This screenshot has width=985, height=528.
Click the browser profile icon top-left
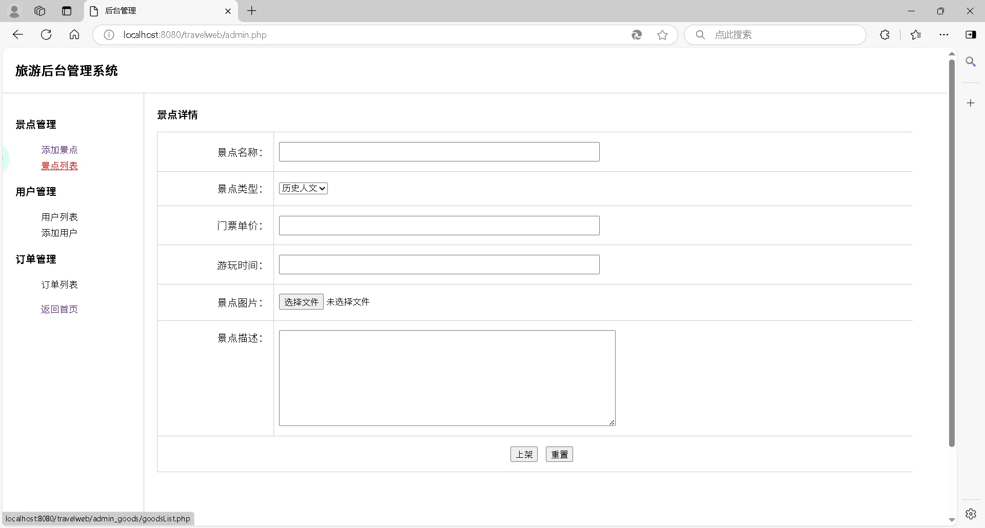point(14,11)
